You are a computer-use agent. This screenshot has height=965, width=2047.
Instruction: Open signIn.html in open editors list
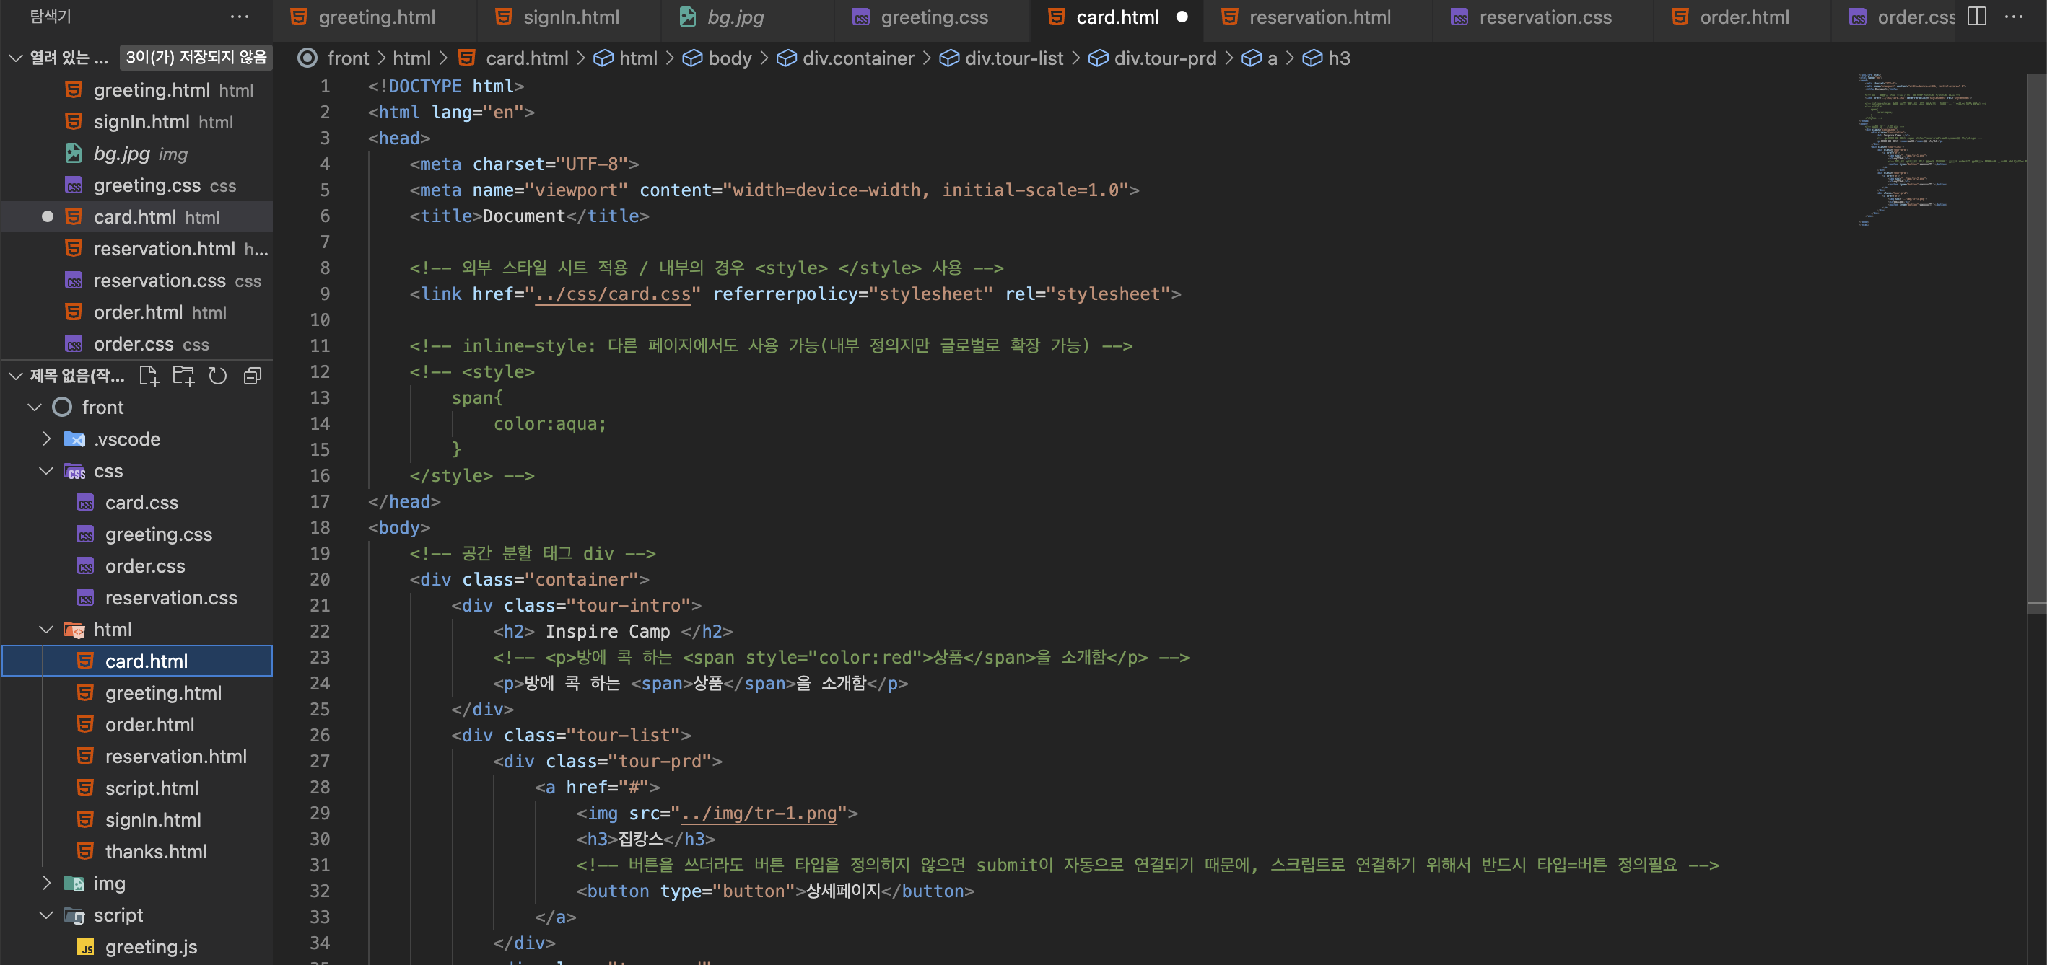coord(136,121)
